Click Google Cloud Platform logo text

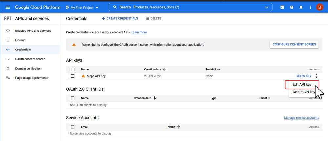point(38,7)
